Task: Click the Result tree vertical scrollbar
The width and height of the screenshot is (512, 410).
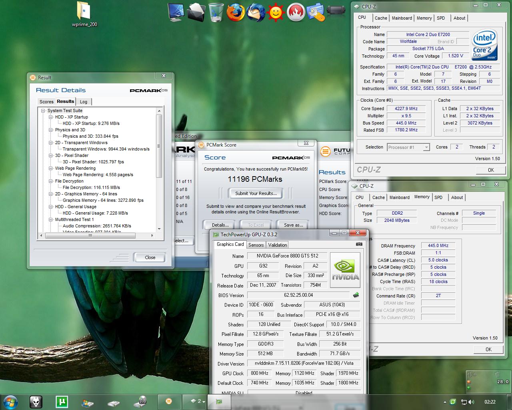Action: [x=159, y=146]
